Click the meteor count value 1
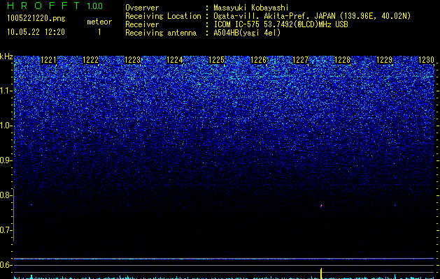Image resolution: width=440 pixels, height=279 pixels. (99, 32)
